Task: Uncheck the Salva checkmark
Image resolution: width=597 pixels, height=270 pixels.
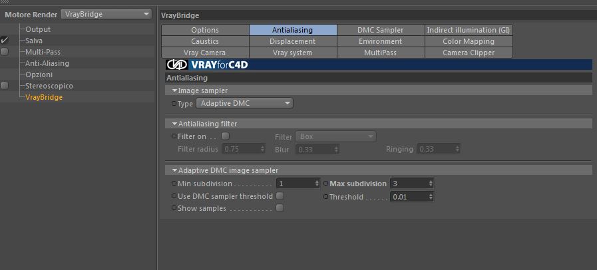Action: pyautogui.click(x=5, y=41)
